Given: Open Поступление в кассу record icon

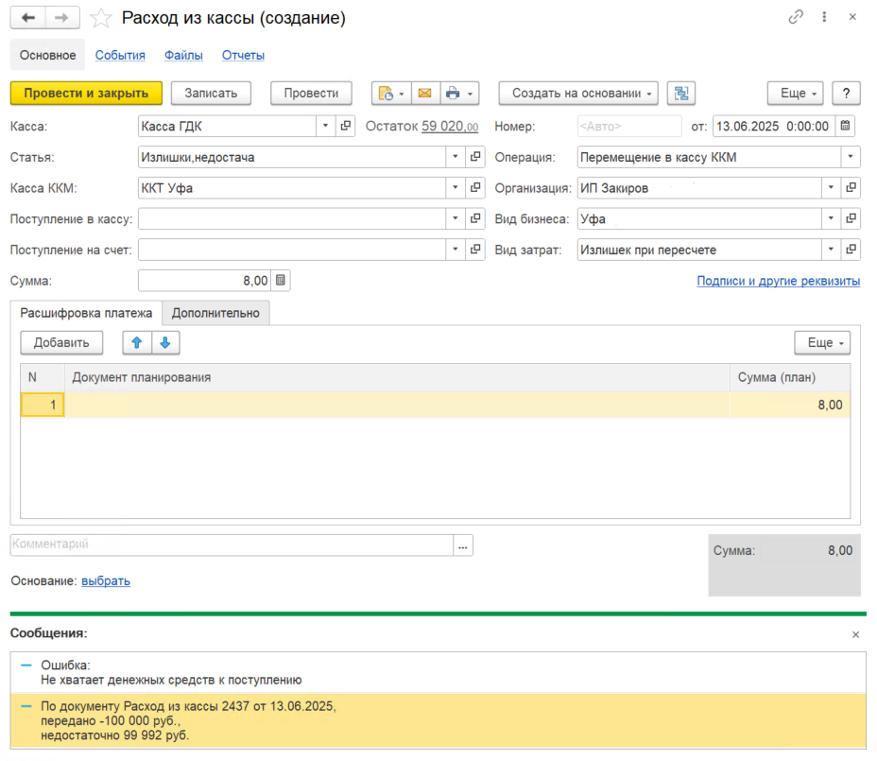Looking at the screenshot, I should pos(475,218).
